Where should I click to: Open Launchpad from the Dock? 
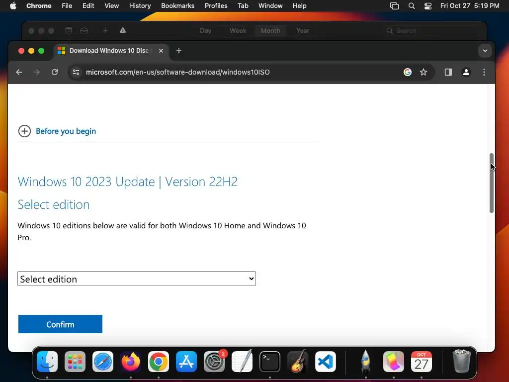pyautogui.click(x=75, y=362)
